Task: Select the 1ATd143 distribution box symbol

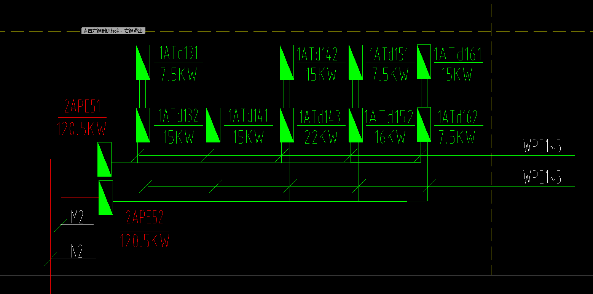Action: (x=287, y=125)
